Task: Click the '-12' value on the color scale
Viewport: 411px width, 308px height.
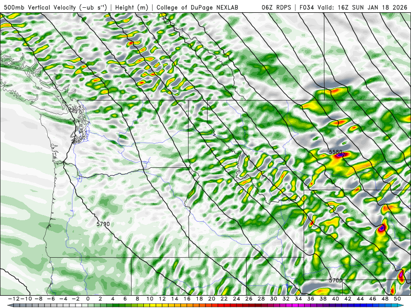Action: (x=13, y=299)
